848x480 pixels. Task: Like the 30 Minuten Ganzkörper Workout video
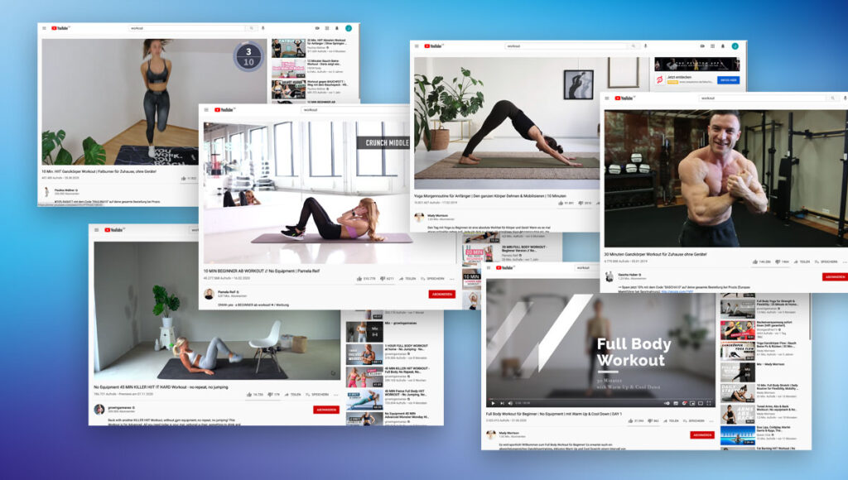pos(754,262)
